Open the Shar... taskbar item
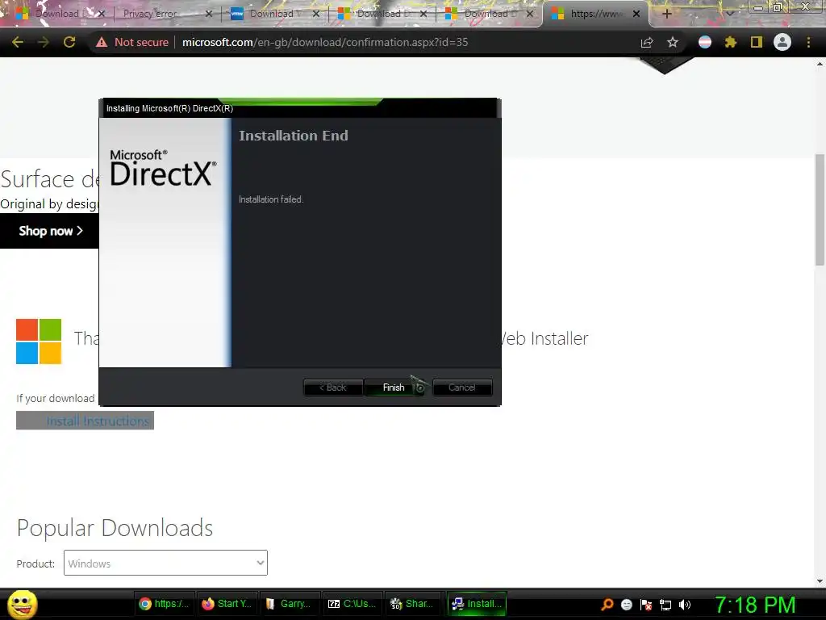The height and width of the screenshot is (620, 826). click(415, 604)
